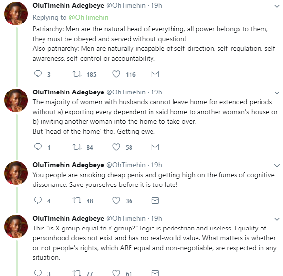Reply to the 'head of the home' tweet
Screen dimensions: 283x276
point(38,147)
